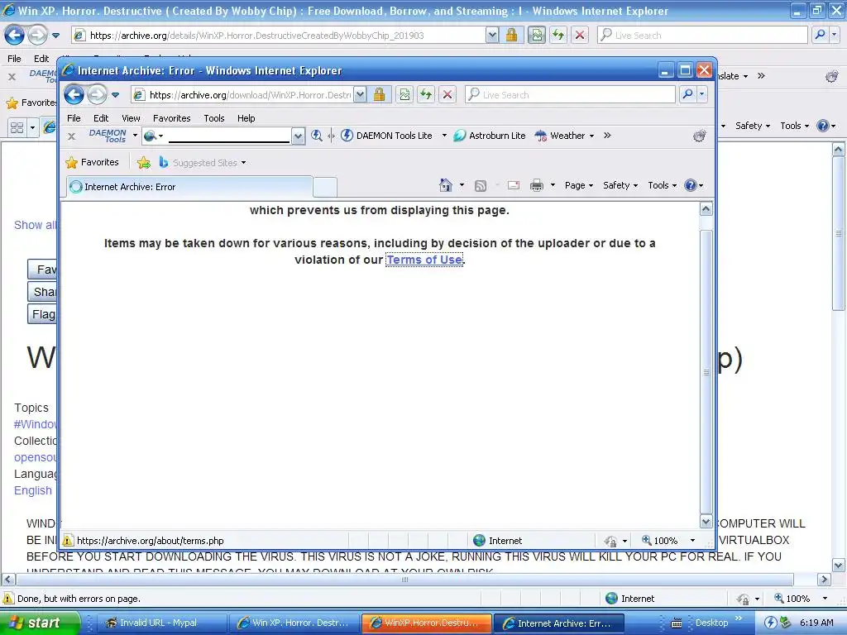This screenshot has height=635, width=847.
Task: Open the Safety dropdown in the front window
Action: (x=620, y=185)
